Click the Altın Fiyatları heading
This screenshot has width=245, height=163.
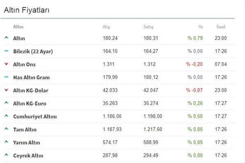click(27, 10)
